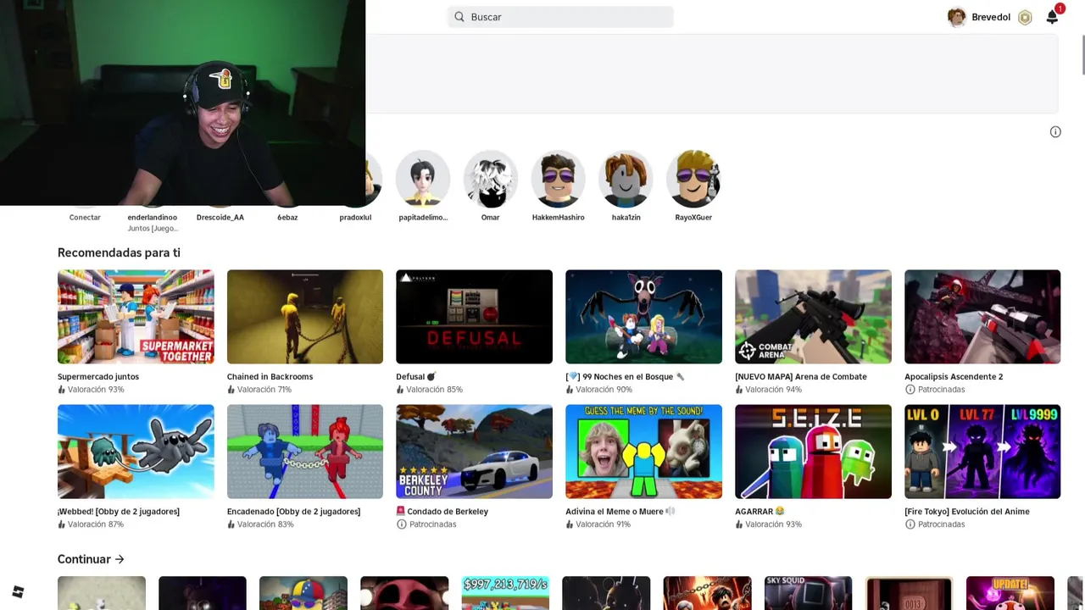Open 99 Noches en el Bosque thumbnail
1085x610 pixels.
(x=643, y=317)
